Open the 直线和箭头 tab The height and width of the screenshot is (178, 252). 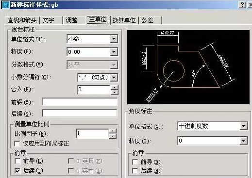point(22,20)
